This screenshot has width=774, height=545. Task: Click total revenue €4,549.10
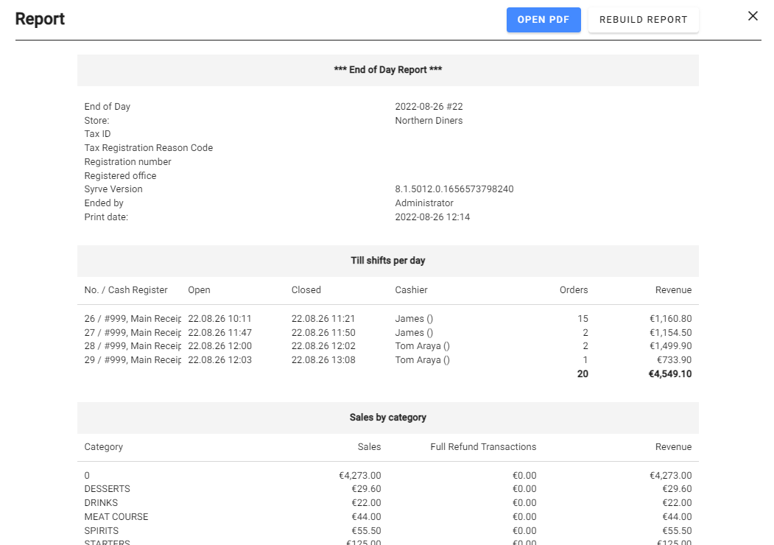669,374
